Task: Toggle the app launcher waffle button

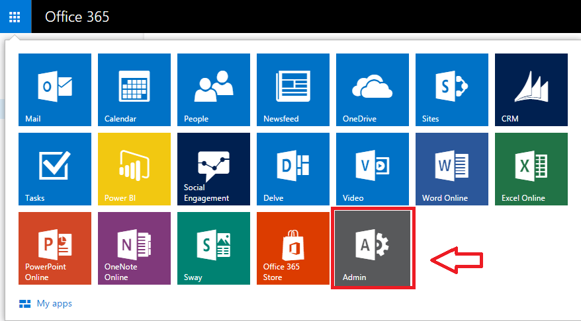Action: tap(15, 17)
